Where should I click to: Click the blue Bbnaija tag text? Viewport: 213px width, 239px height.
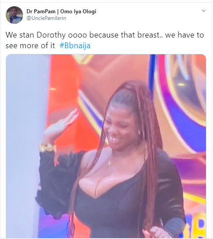[75, 46]
